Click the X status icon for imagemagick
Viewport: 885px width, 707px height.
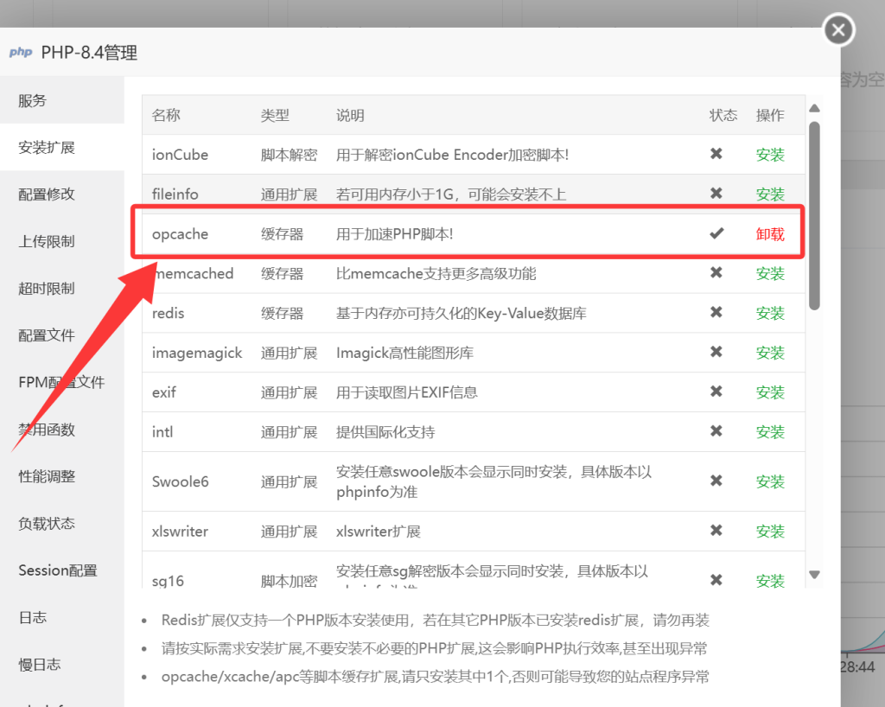716,352
